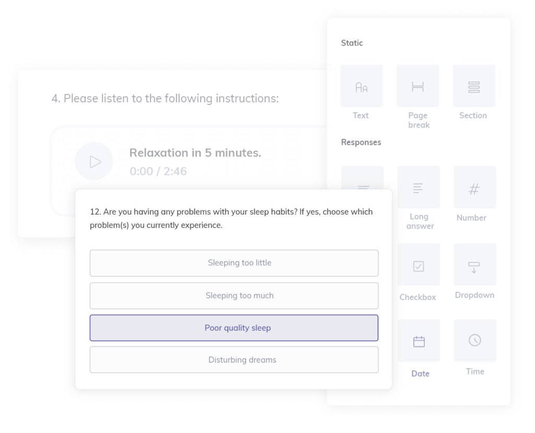Viewport: 535px width, 433px height.
Task: Pick the Time response element
Action: [x=474, y=340]
